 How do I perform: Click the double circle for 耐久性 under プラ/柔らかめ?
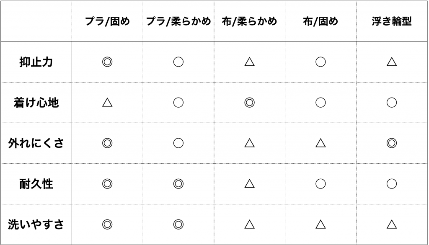(x=178, y=184)
